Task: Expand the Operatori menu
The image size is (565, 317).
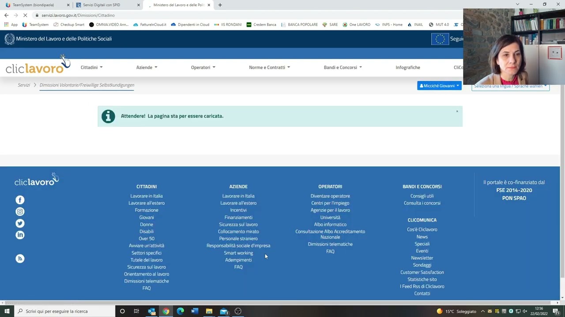Action: (x=203, y=67)
